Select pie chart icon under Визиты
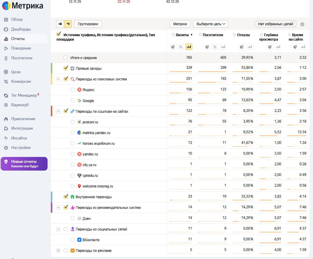This screenshot has height=259, width=313. pyautogui.click(x=173, y=47)
